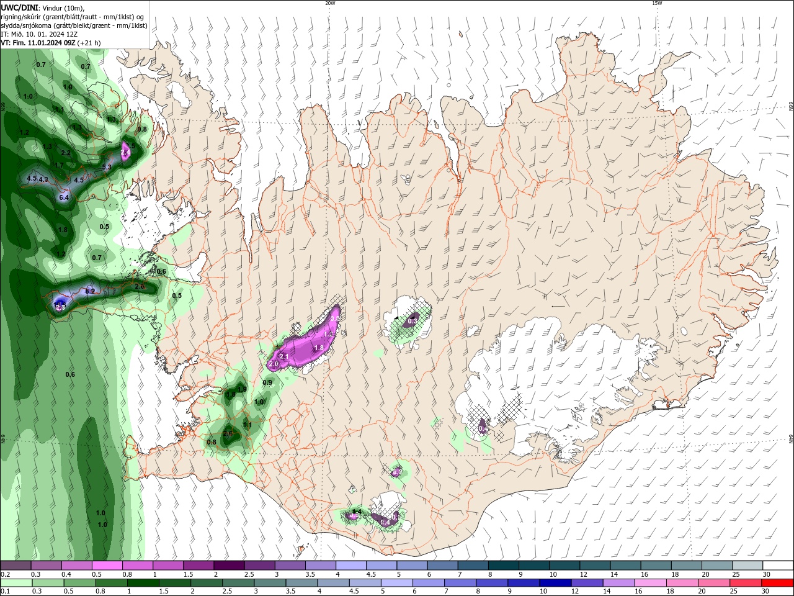Select the dark blue rain maximum on Snæfellsnes tip
Viewport: 794px width, 596px height.
pos(60,305)
